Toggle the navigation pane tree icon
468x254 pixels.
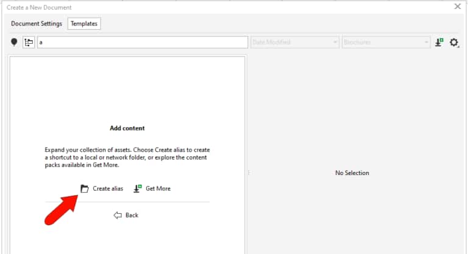click(x=29, y=43)
